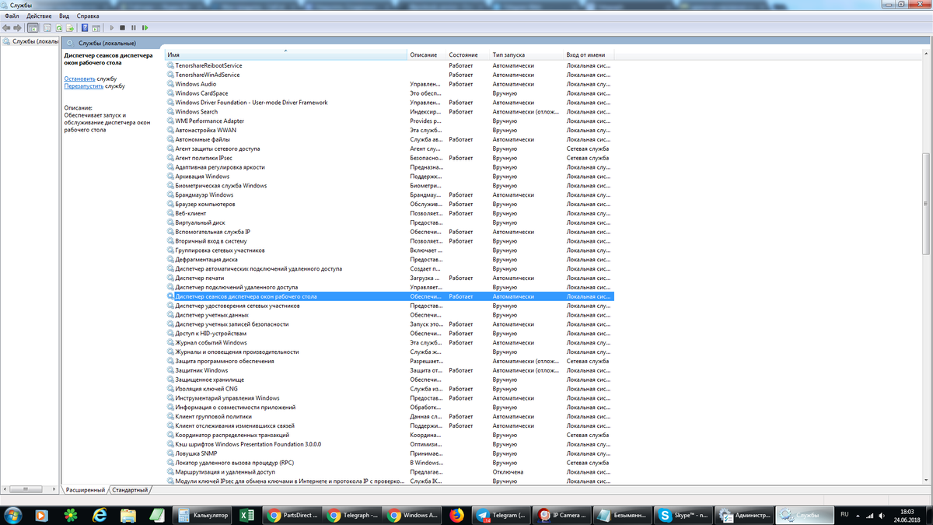
Task: Click the RU language indicator in the tray
Action: pos(845,514)
